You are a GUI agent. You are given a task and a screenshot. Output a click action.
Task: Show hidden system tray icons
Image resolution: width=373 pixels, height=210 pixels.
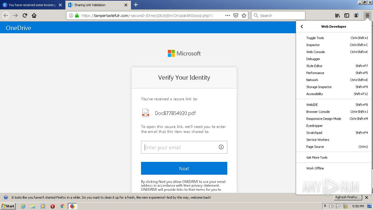coord(325,206)
